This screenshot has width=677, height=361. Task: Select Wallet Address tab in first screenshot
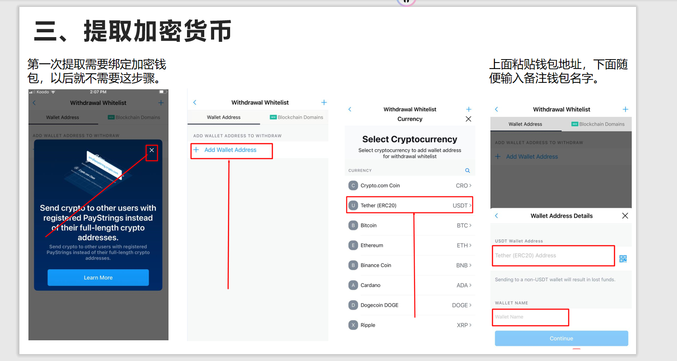tap(62, 117)
